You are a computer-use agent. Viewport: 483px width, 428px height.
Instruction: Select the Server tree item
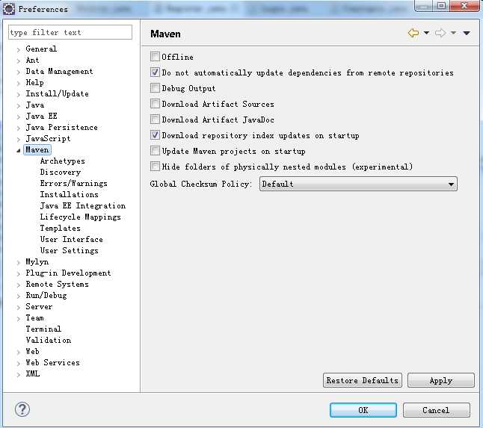coord(39,306)
